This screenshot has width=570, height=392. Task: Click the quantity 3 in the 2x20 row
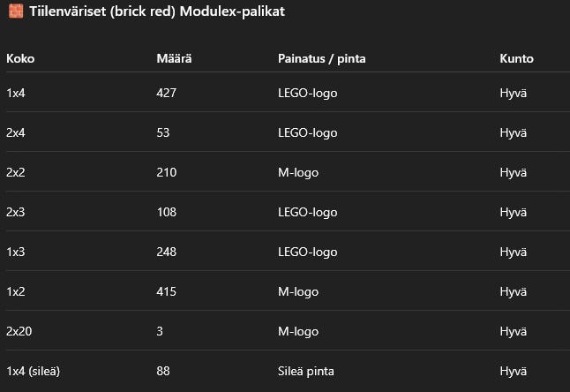click(160, 331)
